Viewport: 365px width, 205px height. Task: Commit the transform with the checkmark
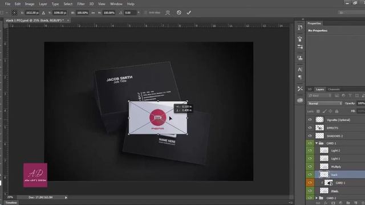coord(189,13)
